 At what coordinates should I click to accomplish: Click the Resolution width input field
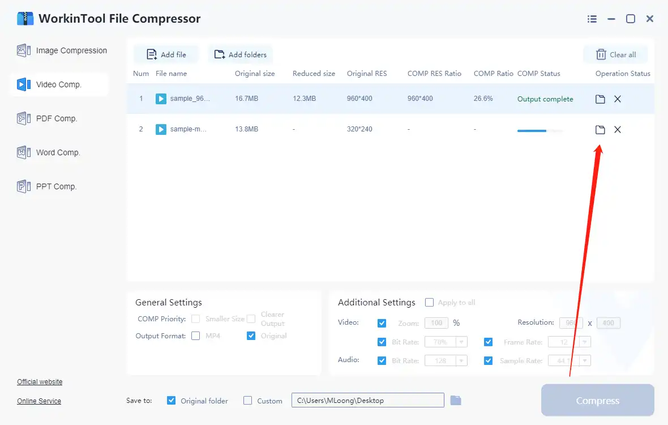[571, 323]
